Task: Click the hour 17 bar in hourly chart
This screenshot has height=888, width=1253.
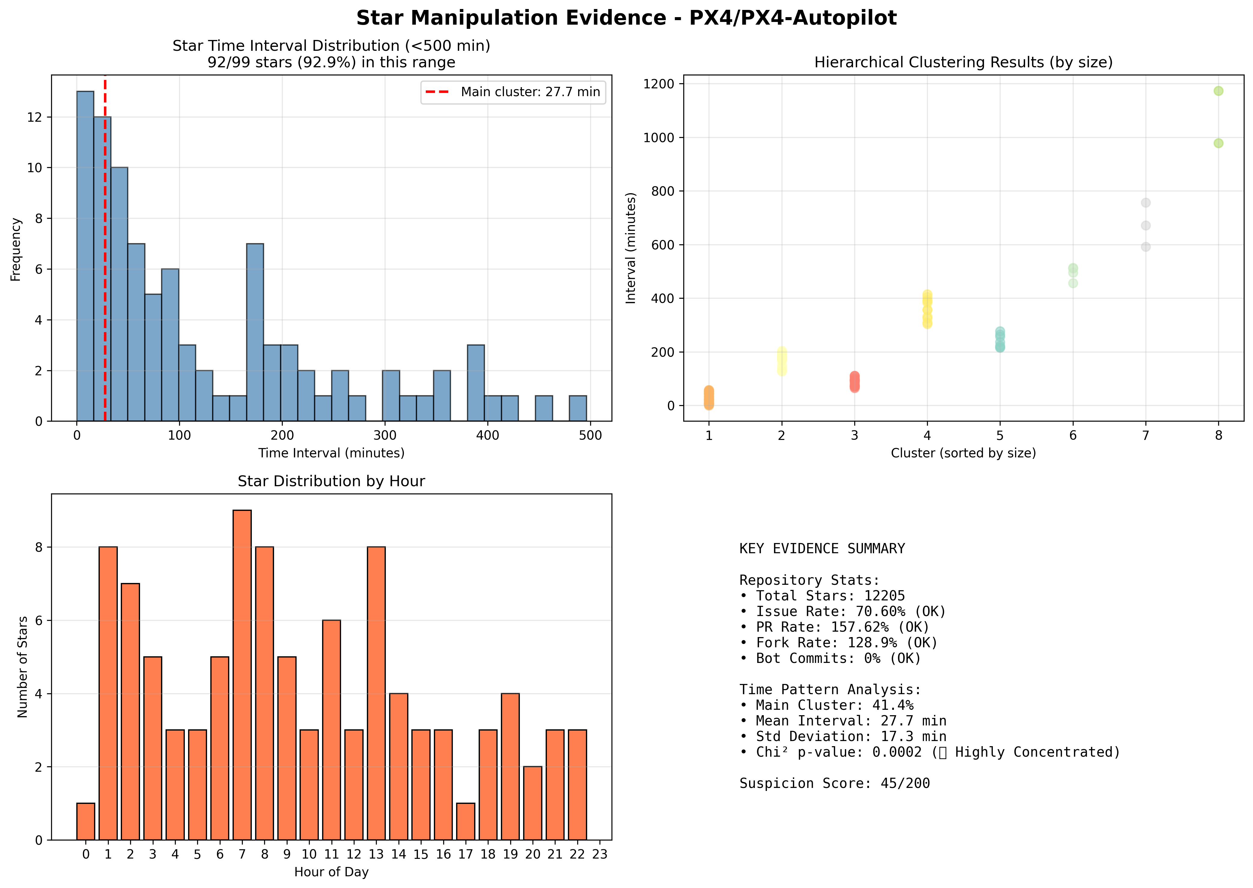Action: [466, 821]
